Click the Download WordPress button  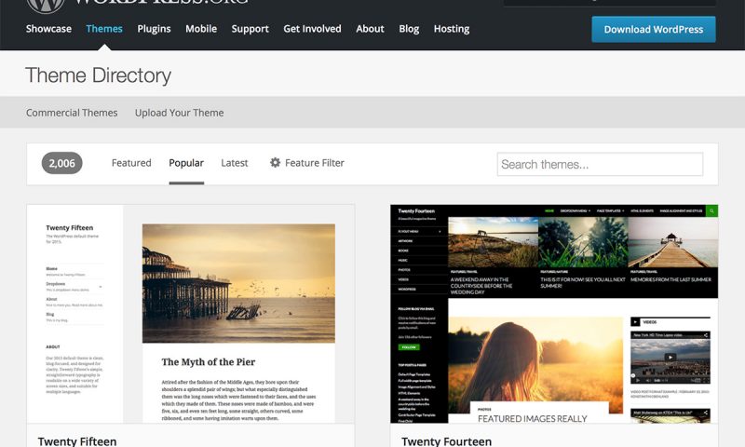click(654, 30)
